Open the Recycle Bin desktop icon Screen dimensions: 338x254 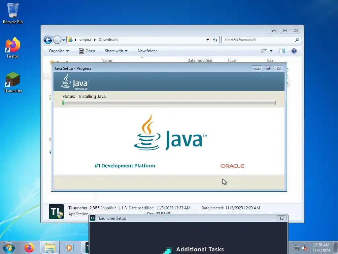tap(13, 13)
